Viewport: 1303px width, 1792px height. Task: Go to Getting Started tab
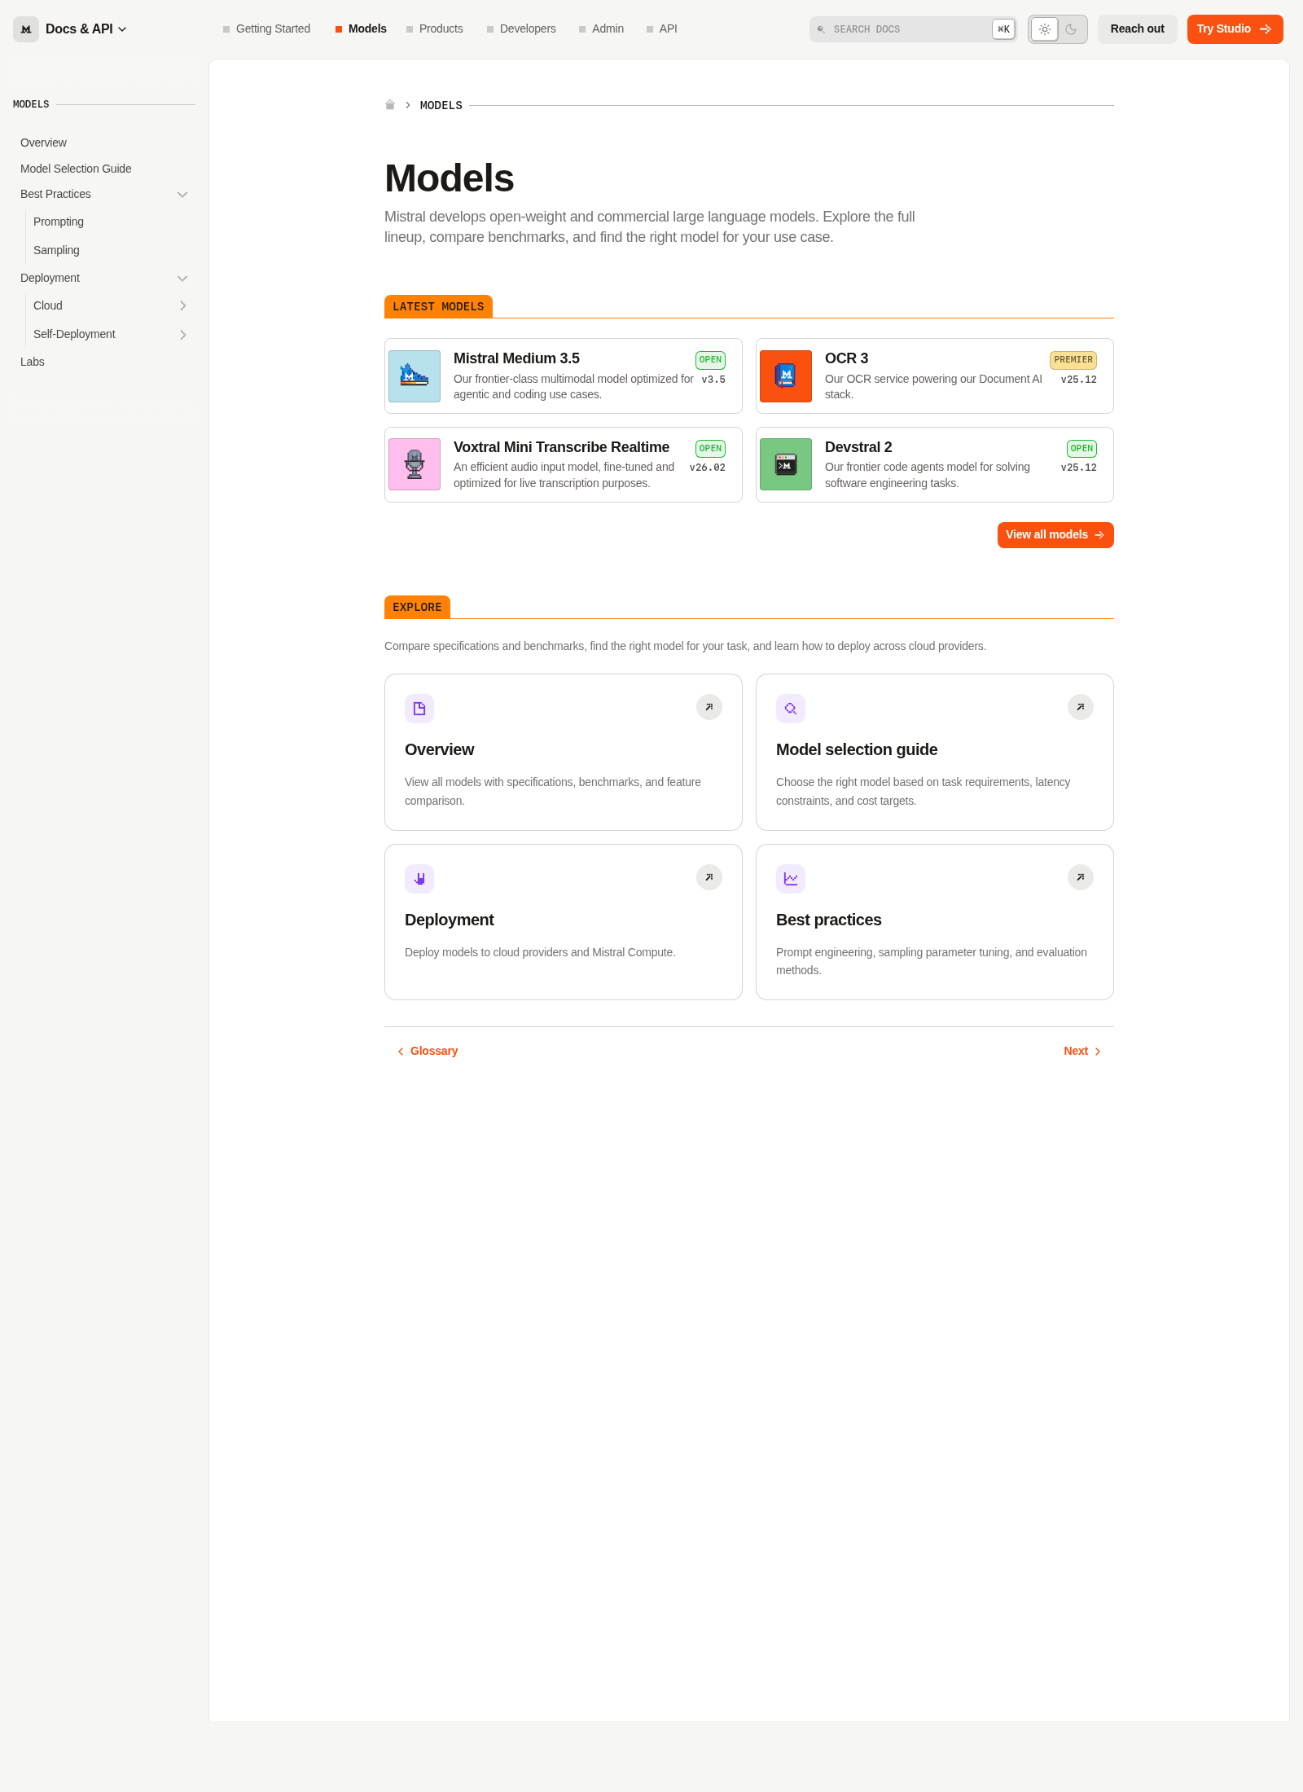tap(266, 29)
